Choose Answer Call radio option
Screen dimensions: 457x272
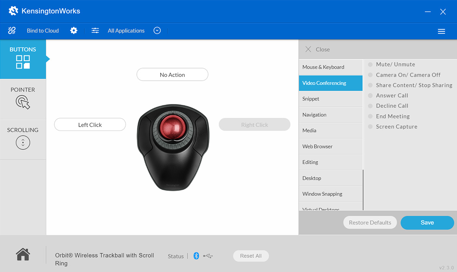tap(370, 95)
